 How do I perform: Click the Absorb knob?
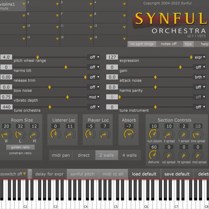click(129, 134)
